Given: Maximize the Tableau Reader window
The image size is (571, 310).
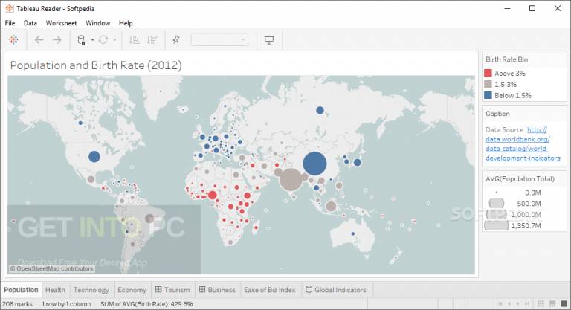Looking at the screenshot, I should [532, 8].
